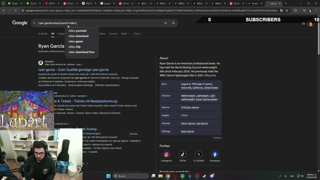Switch to the Forums search tab
Viewport: 320px width, 180px height.
pos(113,34)
